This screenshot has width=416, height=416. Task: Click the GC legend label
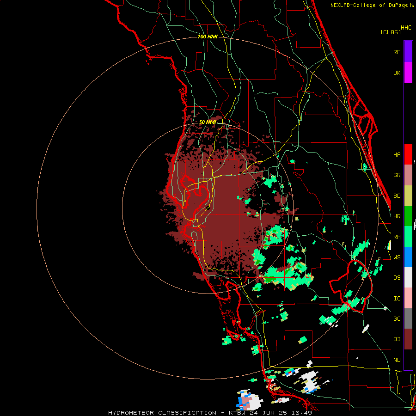coord(397,319)
